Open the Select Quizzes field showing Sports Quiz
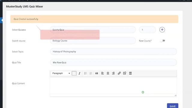Screen dimensions: 192x108 (x=93, y=30)
